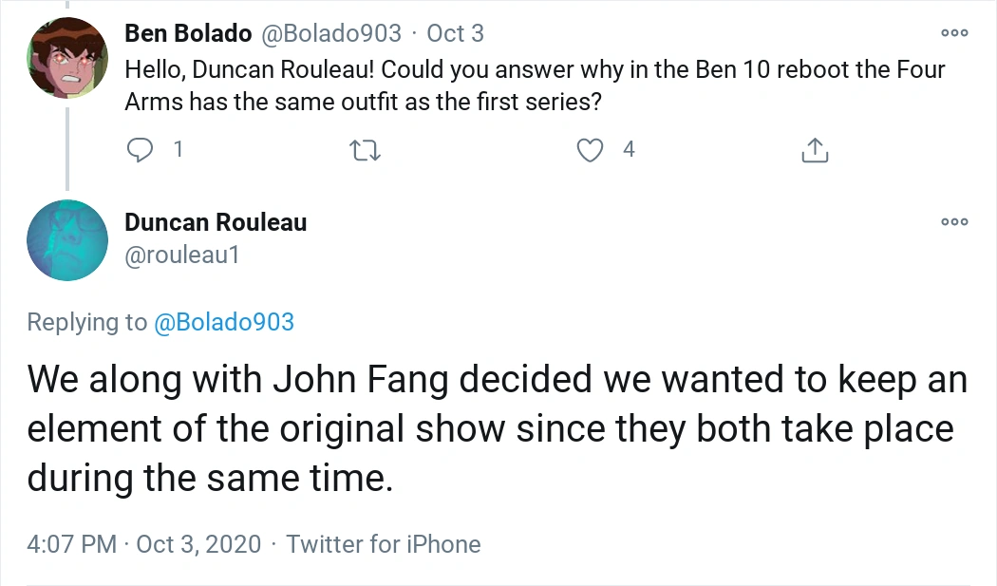
Task: Open @Bolado903 mention in Replying to
Action: pyautogui.click(x=224, y=322)
